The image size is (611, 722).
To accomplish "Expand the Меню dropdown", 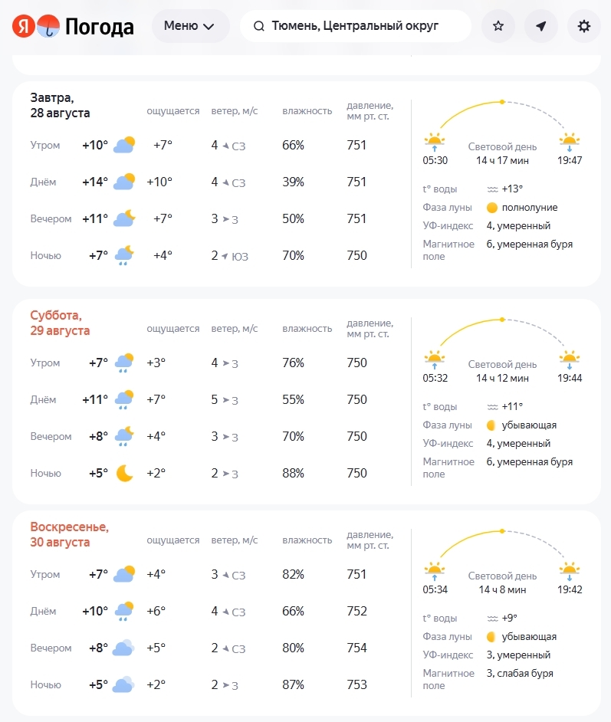I will [x=190, y=26].
